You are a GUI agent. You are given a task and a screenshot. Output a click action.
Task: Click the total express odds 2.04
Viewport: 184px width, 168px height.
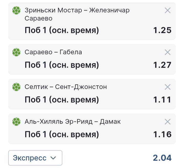[162, 158]
